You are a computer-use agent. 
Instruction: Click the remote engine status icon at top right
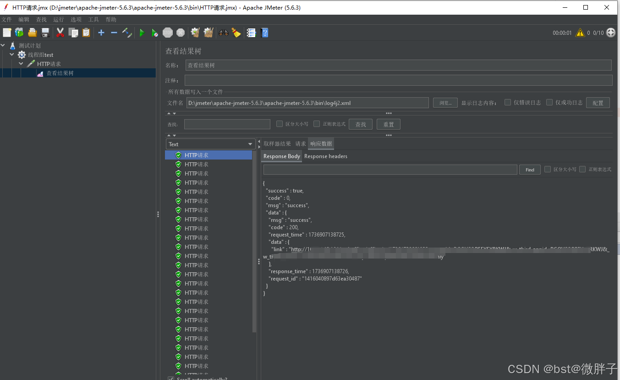611,33
